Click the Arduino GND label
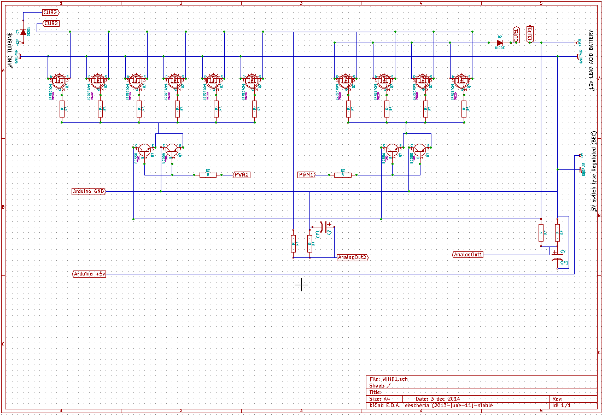602x417 pixels. click(89, 191)
